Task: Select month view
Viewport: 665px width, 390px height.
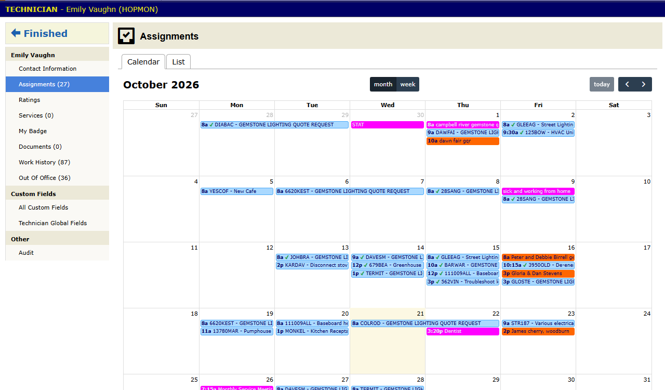Action: coord(383,84)
